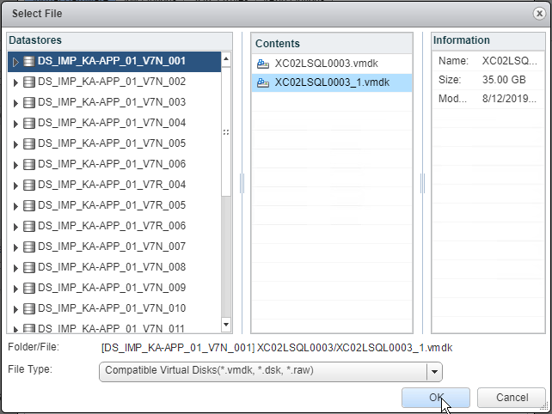Image resolution: width=552 pixels, height=414 pixels.
Task: Expand the DS_IMP_KA-APP_01_V7N_006 datastore arrow
Action: [15, 164]
